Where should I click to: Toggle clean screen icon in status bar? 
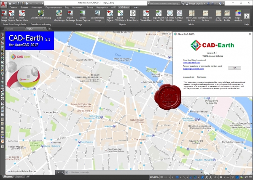[246, 177]
